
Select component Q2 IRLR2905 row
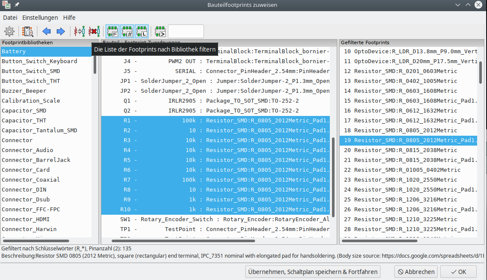[x=216, y=111]
